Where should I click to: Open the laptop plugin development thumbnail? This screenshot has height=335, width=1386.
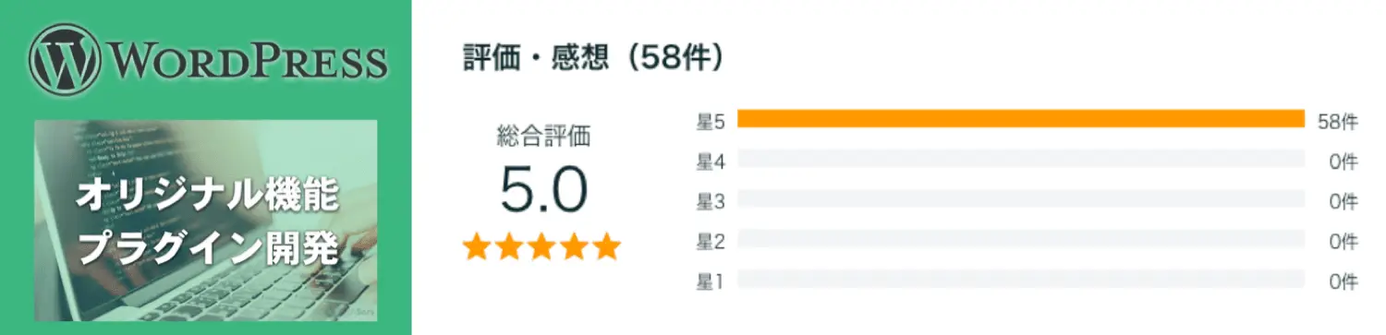click(x=207, y=221)
